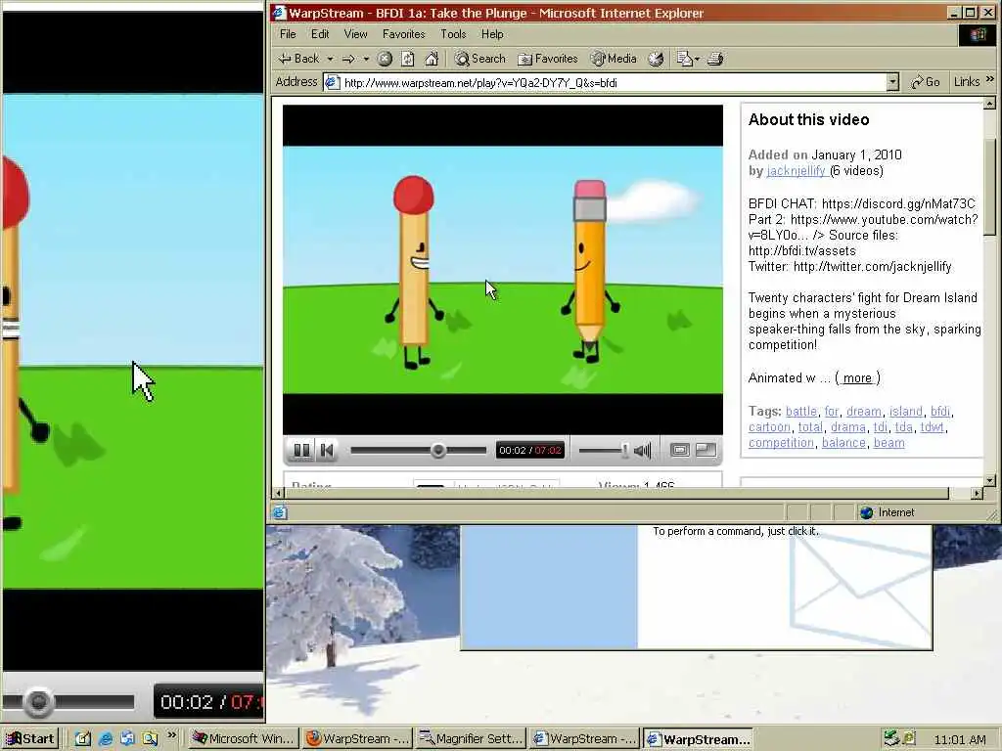
Task: Open the Mail button's dropdown arrow
Action: click(x=697, y=59)
